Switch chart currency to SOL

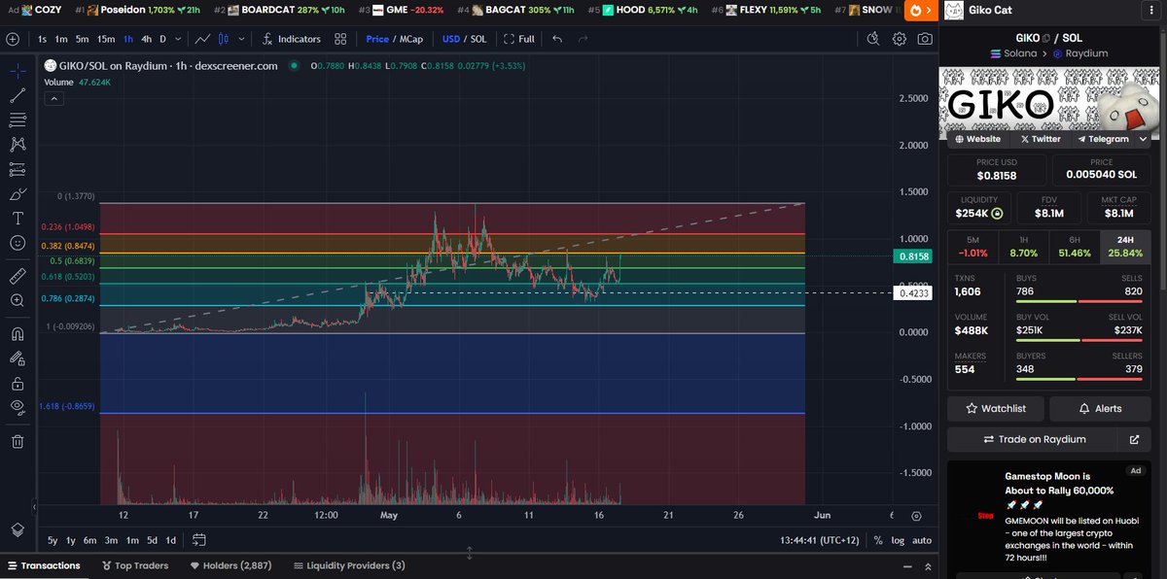(x=478, y=39)
